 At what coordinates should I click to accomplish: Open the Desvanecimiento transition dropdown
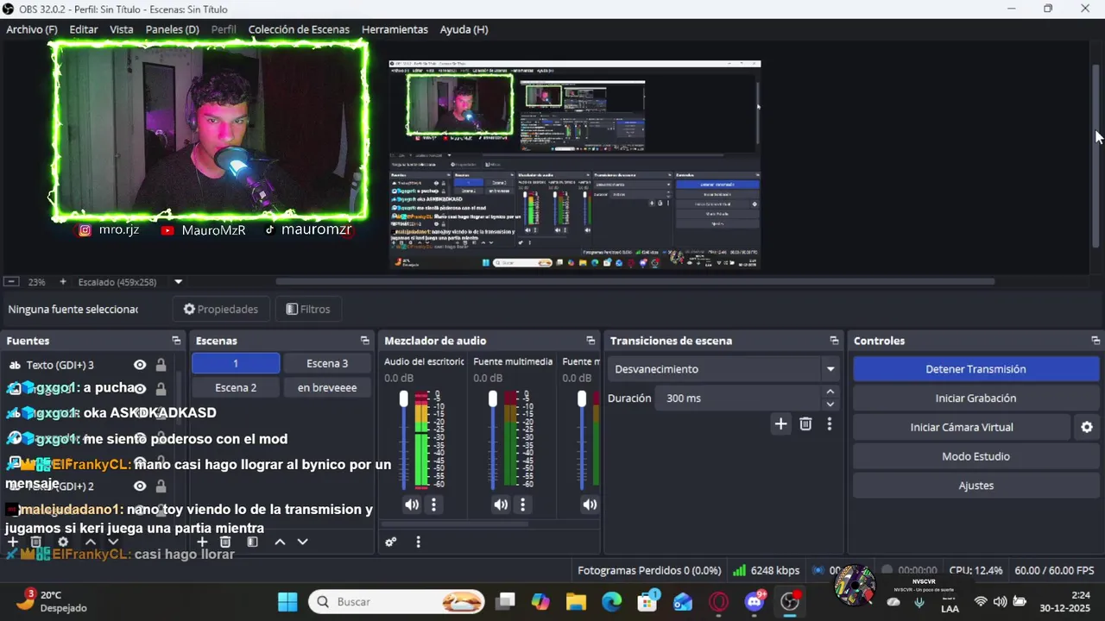pyautogui.click(x=830, y=369)
